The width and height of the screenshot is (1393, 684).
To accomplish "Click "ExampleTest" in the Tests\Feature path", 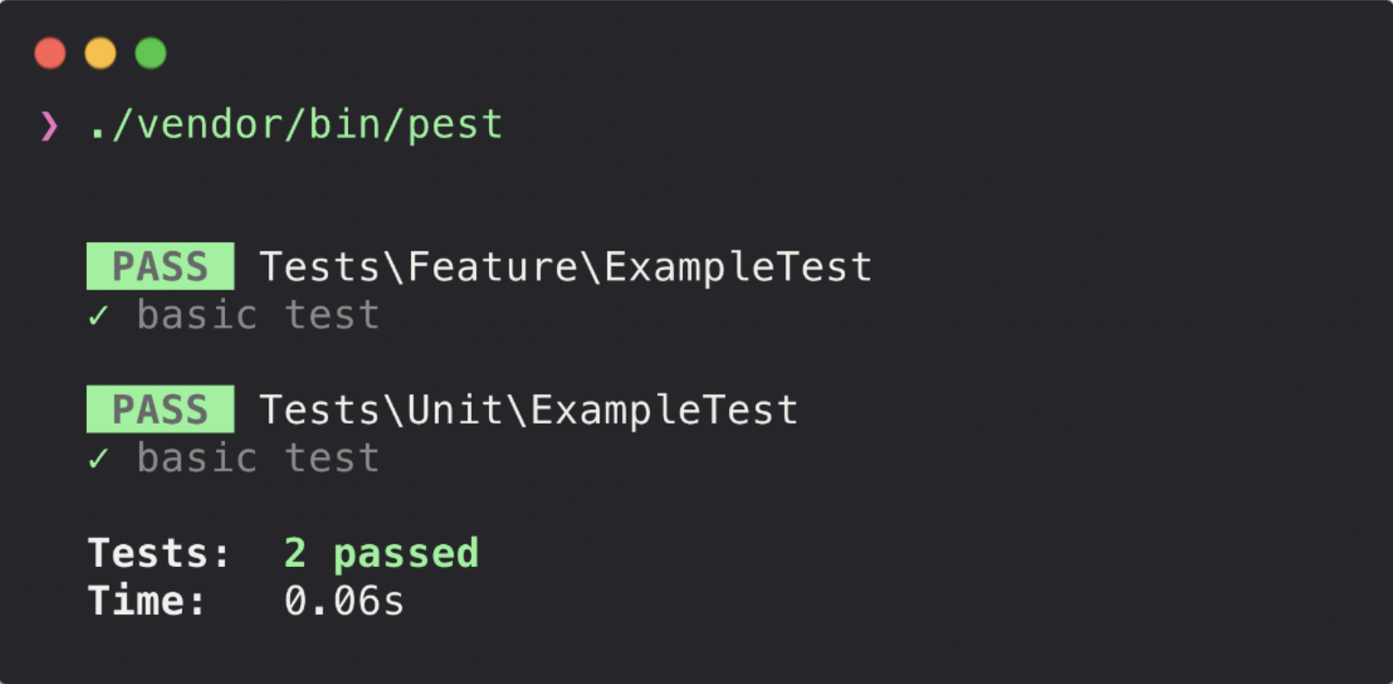I will point(738,267).
